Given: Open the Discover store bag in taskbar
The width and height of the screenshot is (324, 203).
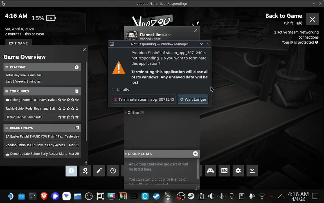Looking at the screenshot, I should (21, 196).
